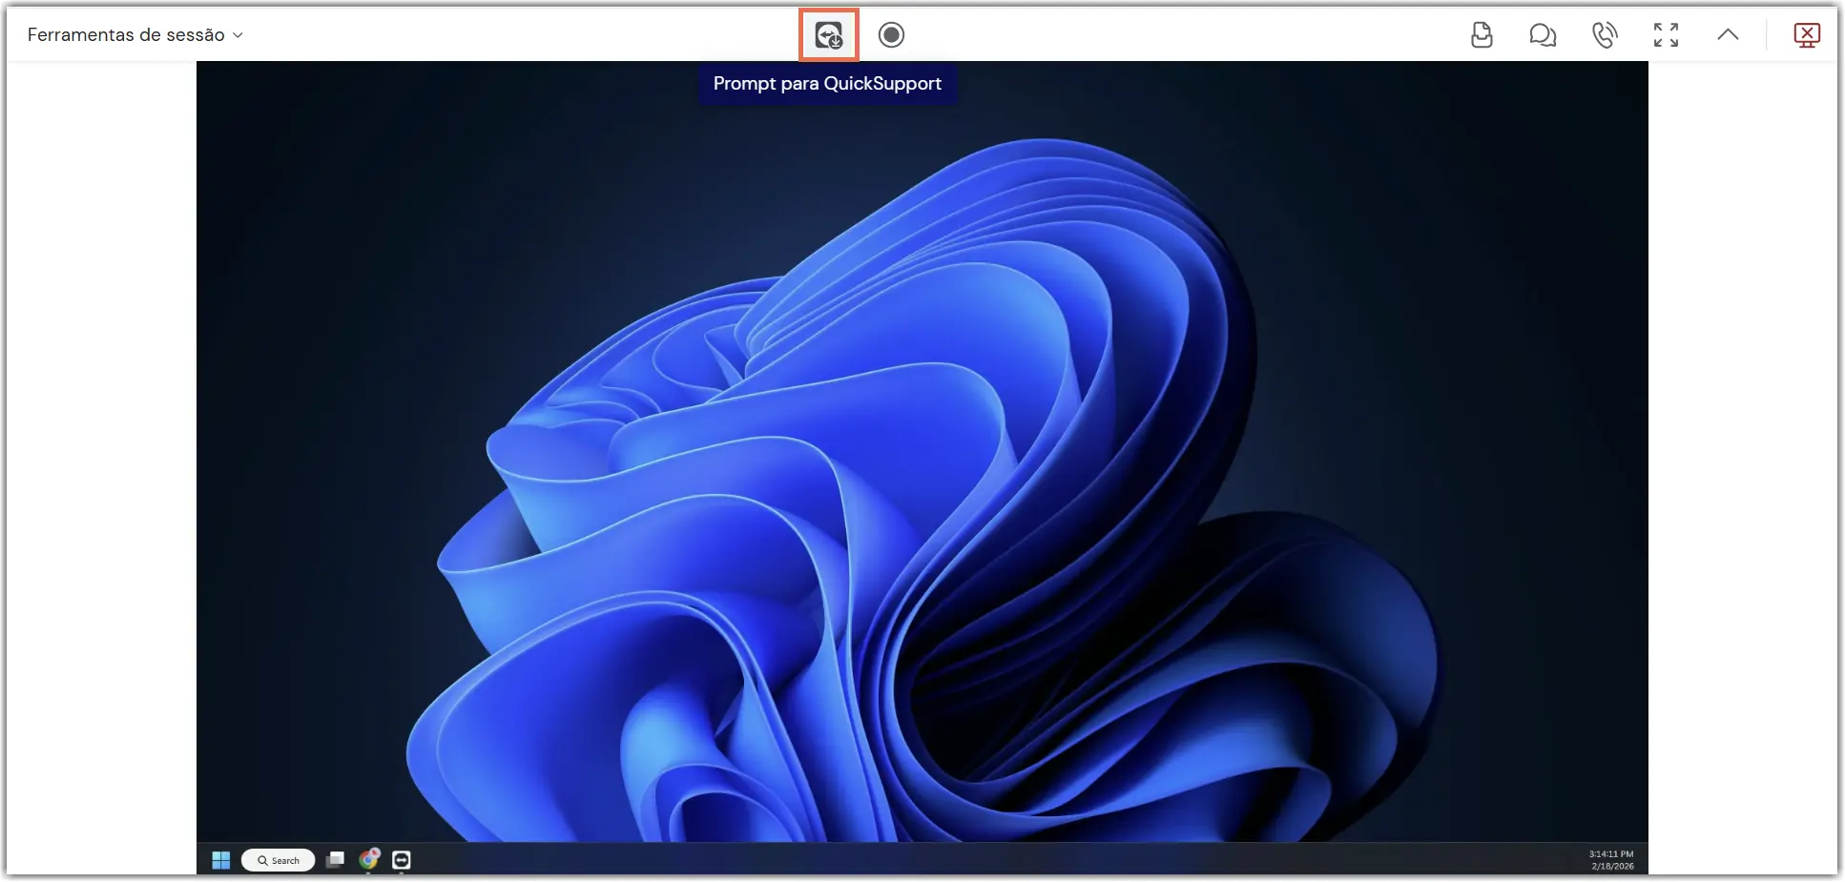Open the file transfer icon in the toolbar

tap(1482, 35)
